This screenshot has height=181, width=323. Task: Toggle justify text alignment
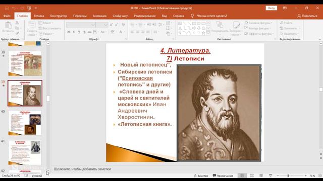[x=148, y=32]
